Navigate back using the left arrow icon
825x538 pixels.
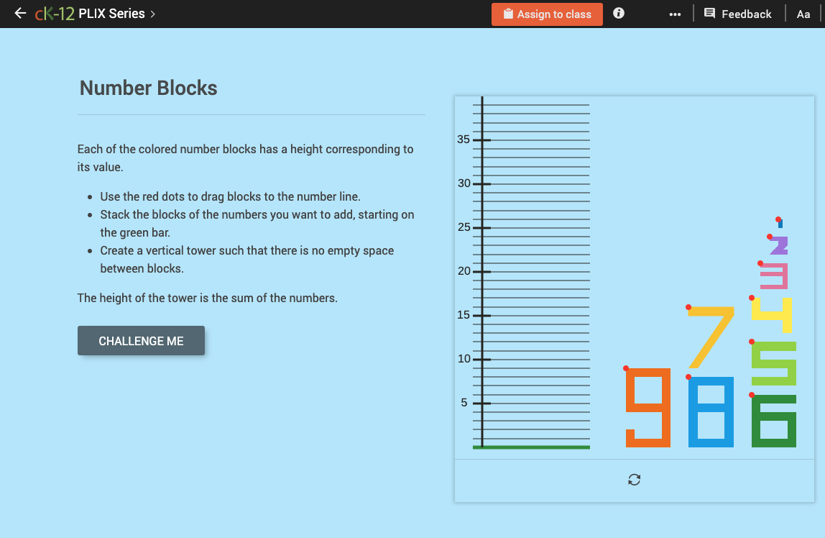point(19,13)
